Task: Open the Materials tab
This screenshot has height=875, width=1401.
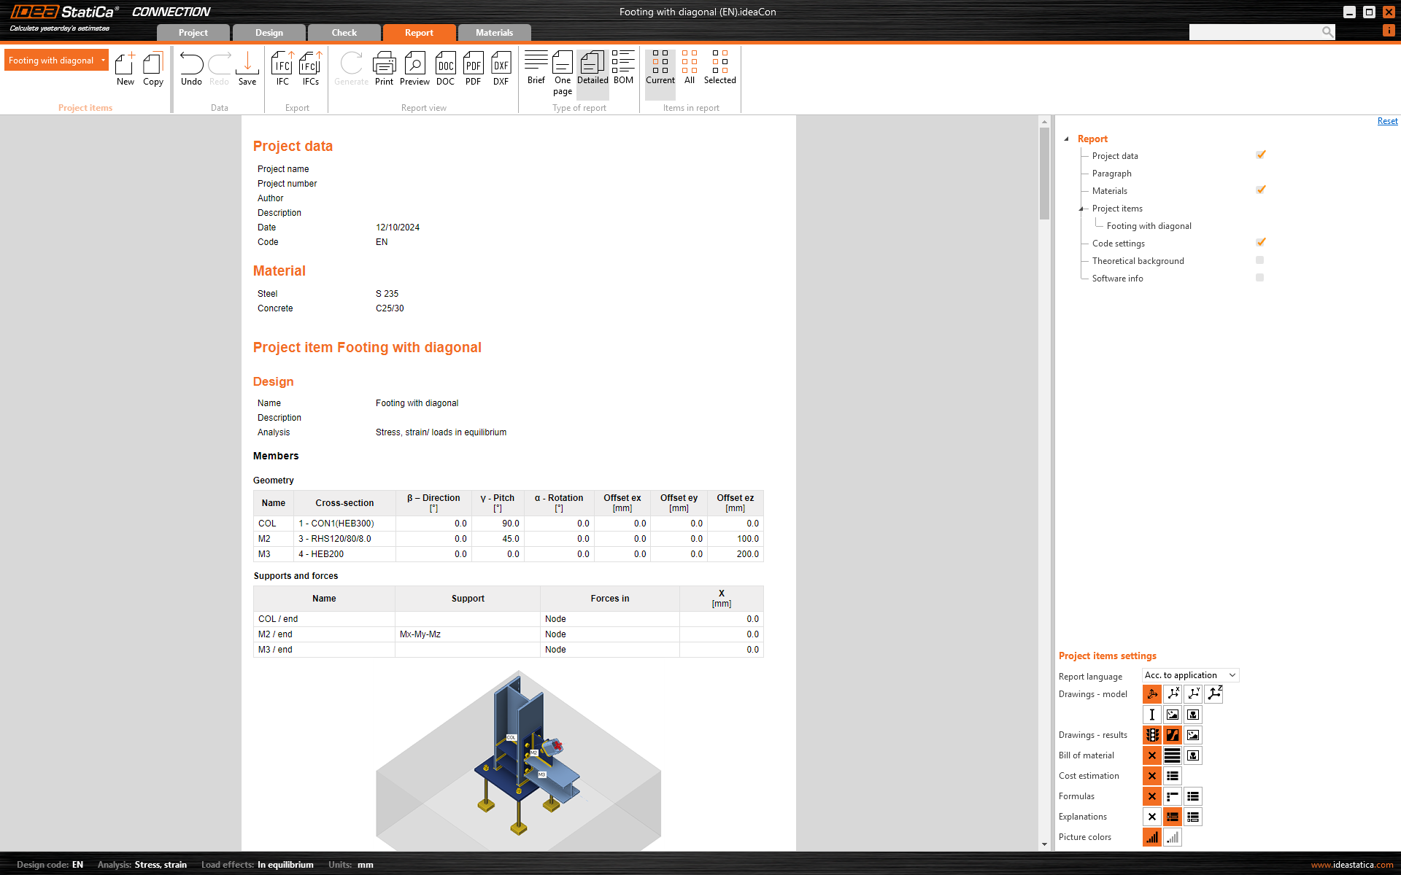Action: 494,33
